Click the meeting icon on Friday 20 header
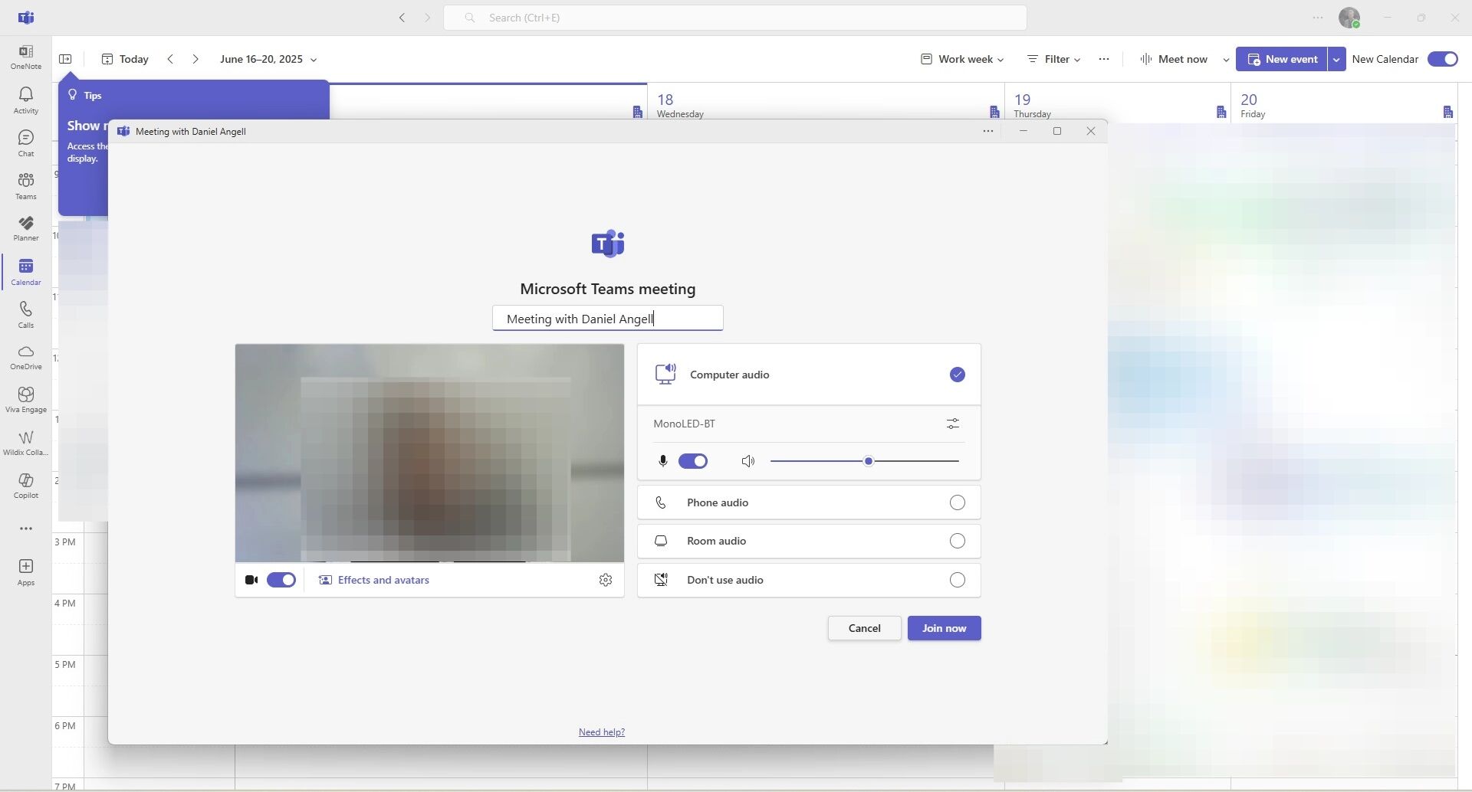The image size is (1472, 792). click(x=1447, y=112)
